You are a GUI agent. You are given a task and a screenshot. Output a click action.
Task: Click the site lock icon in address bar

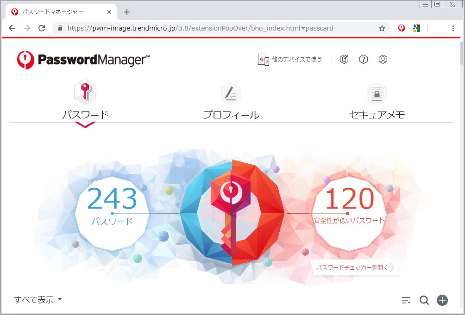(x=60, y=28)
